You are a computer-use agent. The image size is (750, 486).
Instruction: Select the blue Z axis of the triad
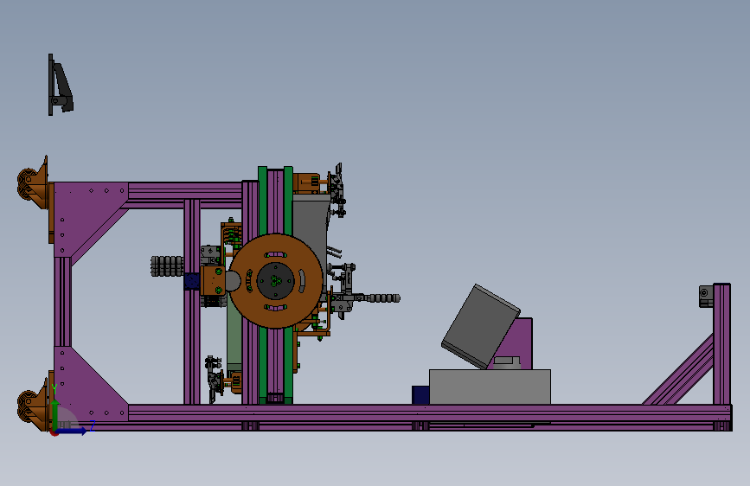(72, 431)
